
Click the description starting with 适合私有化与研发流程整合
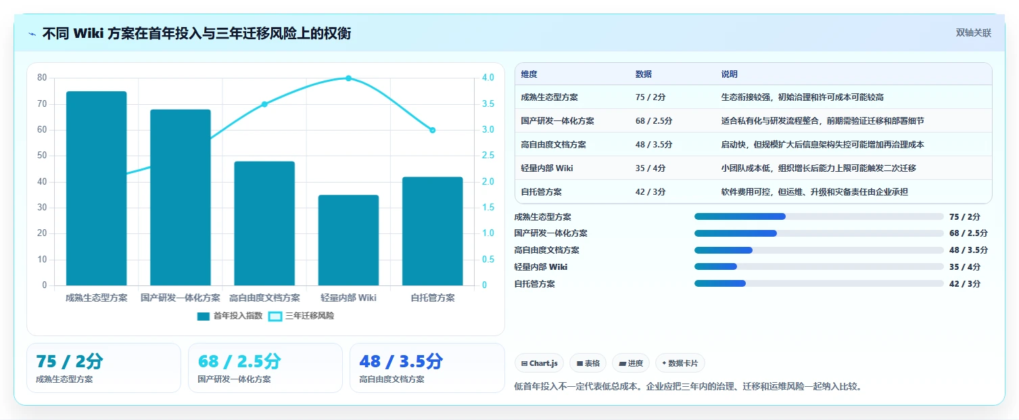coord(822,121)
